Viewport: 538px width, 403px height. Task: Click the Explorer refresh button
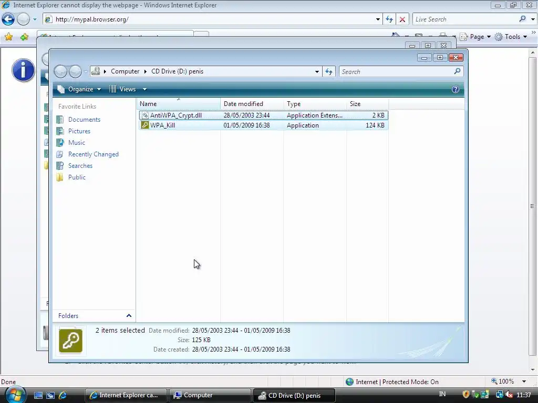click(x=329, y=71)
